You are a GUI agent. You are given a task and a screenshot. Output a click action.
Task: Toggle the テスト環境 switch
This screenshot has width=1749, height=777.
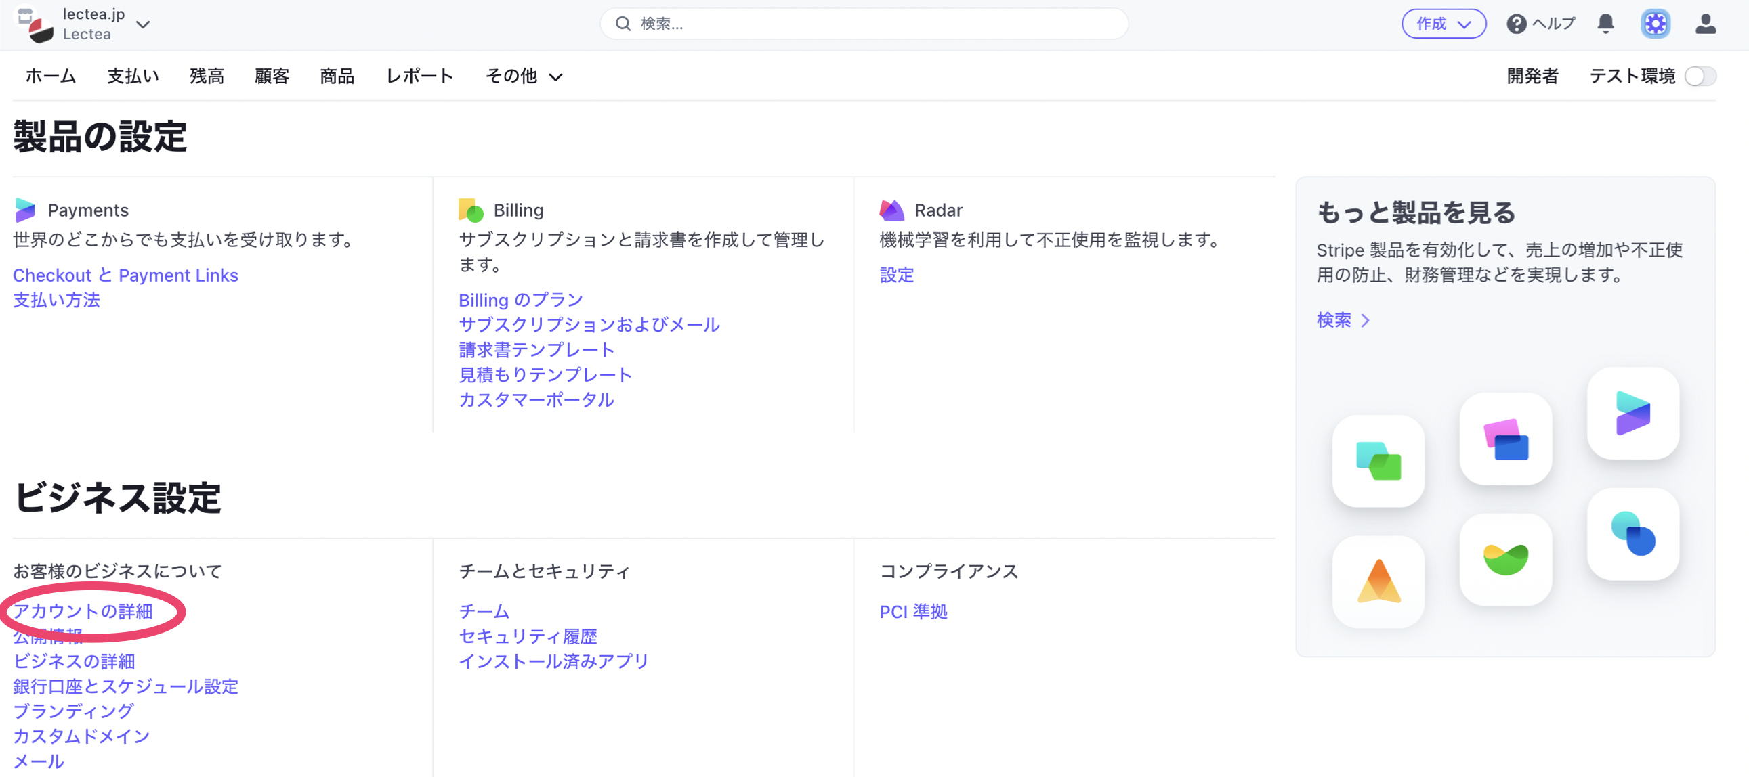pyautogui.click(x=1700, y=76)
